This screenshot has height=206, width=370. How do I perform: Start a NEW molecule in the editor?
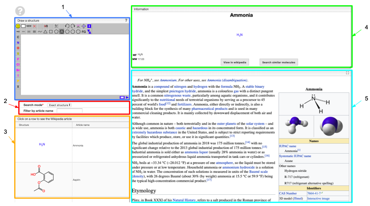coord(29,26)
